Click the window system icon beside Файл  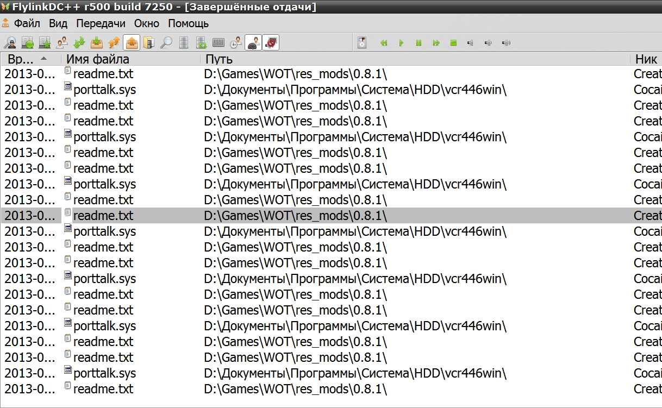pos(5,23)
